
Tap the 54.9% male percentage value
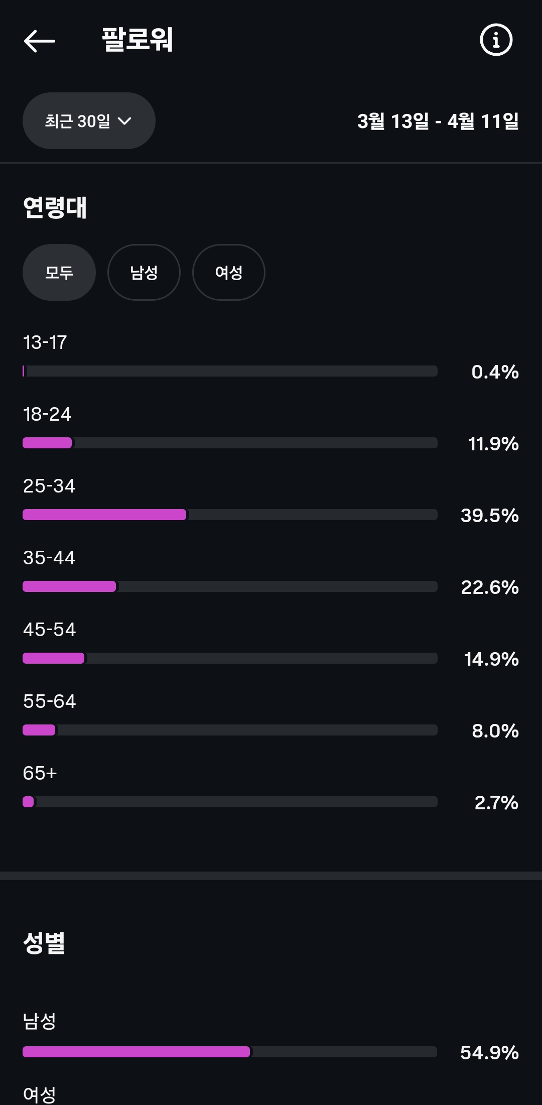(x=489, y=1052)
